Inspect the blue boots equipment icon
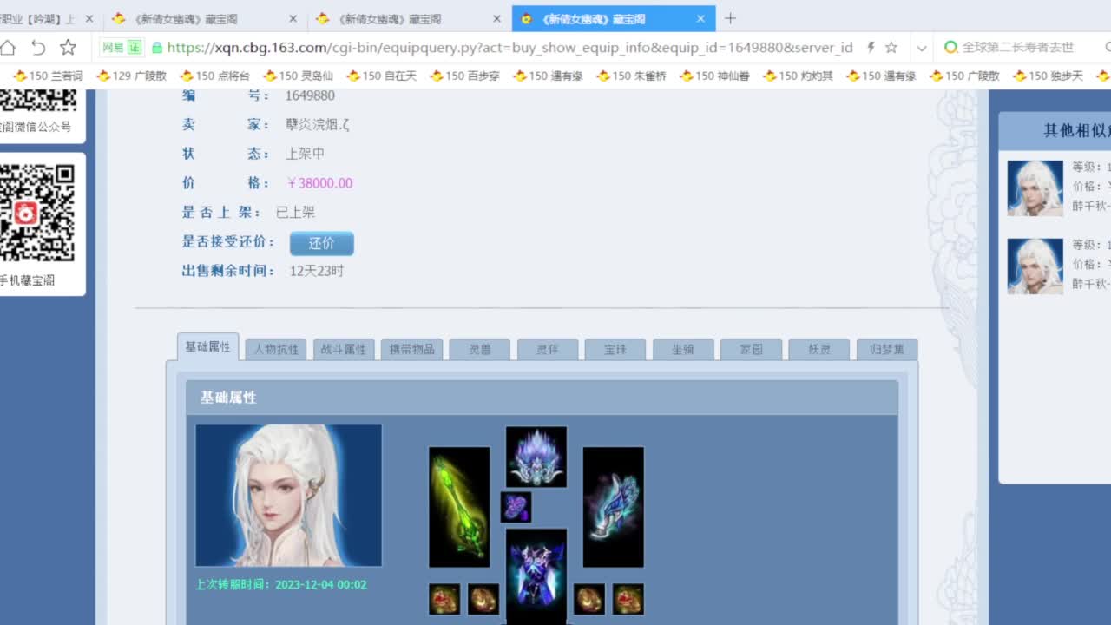Image resolution: width=1111 pixels, height=625 pixels. 612,506
